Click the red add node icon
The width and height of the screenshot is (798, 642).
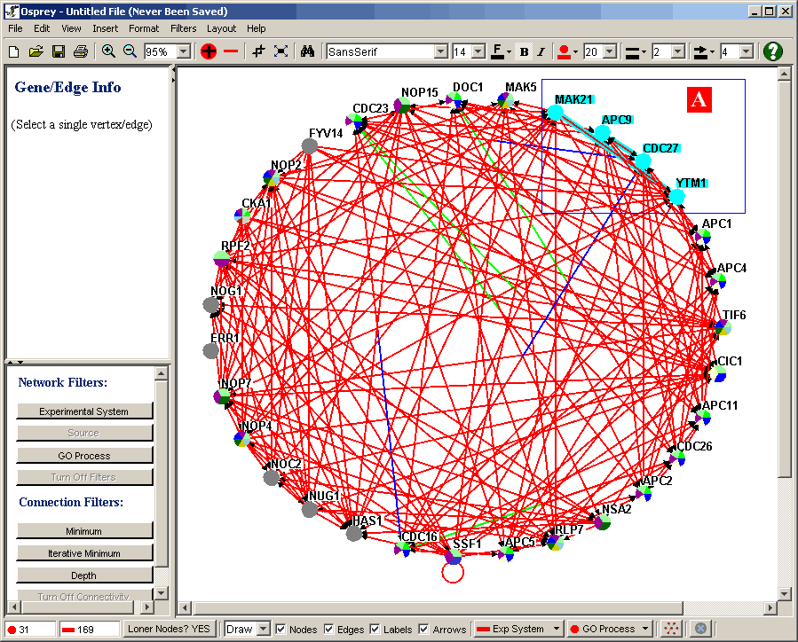point(209,51)
